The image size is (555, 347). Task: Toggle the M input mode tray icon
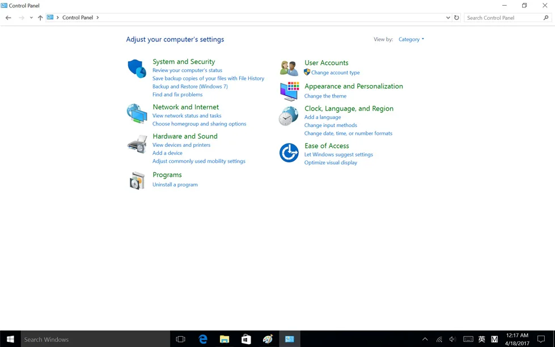494,339
